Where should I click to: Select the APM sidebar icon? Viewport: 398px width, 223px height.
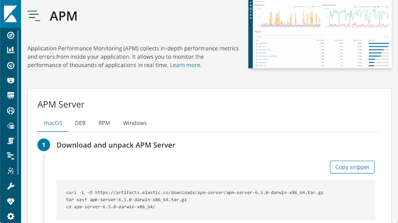pyautogui.click(x=11, y=156)
